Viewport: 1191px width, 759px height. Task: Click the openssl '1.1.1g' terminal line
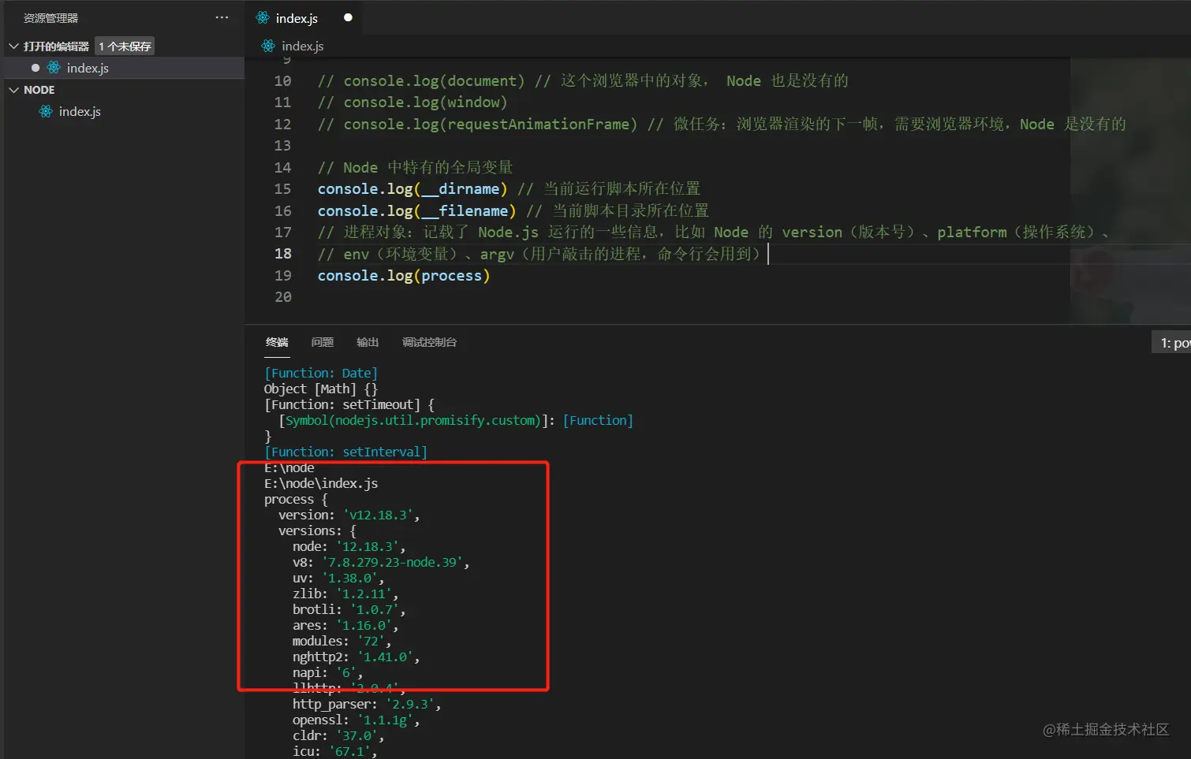[357, 720]
